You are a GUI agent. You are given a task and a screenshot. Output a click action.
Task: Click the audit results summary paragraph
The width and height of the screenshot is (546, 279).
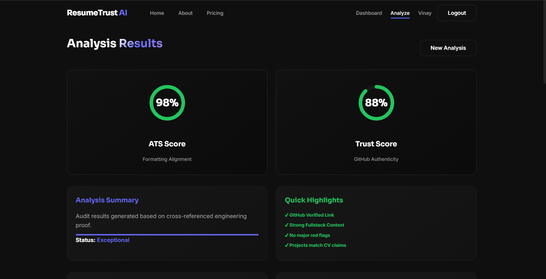click(161, 221)
